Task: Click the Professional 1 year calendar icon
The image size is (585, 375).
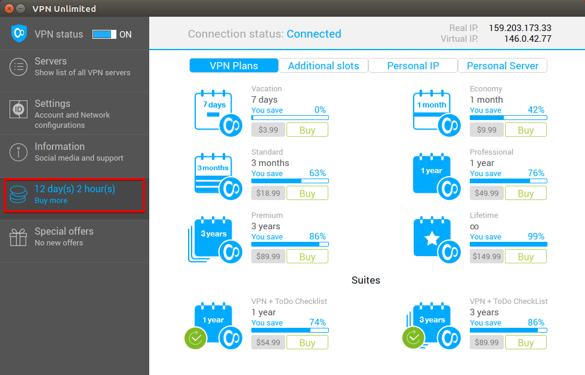Action: pyautogui.click(x=436, y=177)
